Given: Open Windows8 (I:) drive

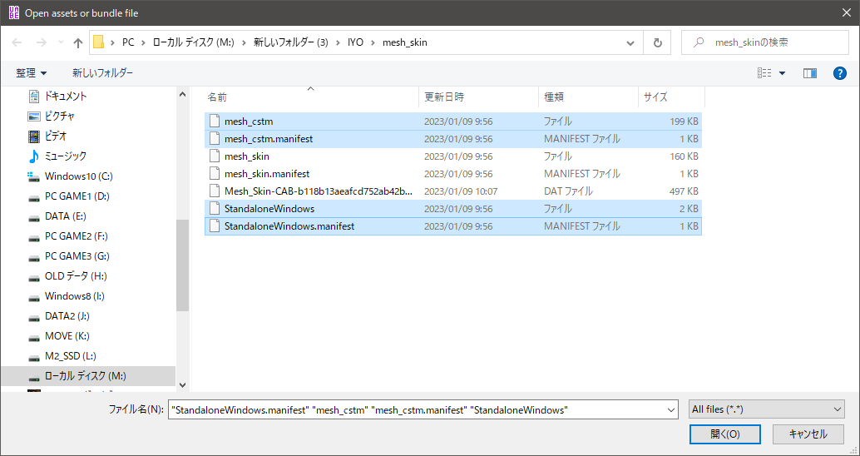Looking at the screenshot, I should (x=74, y=296).
